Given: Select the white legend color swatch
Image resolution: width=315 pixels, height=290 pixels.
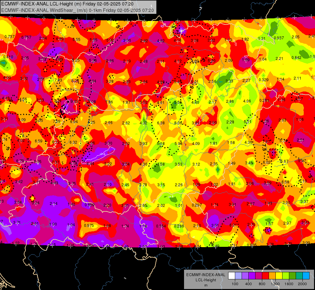Looking at the screenshot, I should click(232, 276).
